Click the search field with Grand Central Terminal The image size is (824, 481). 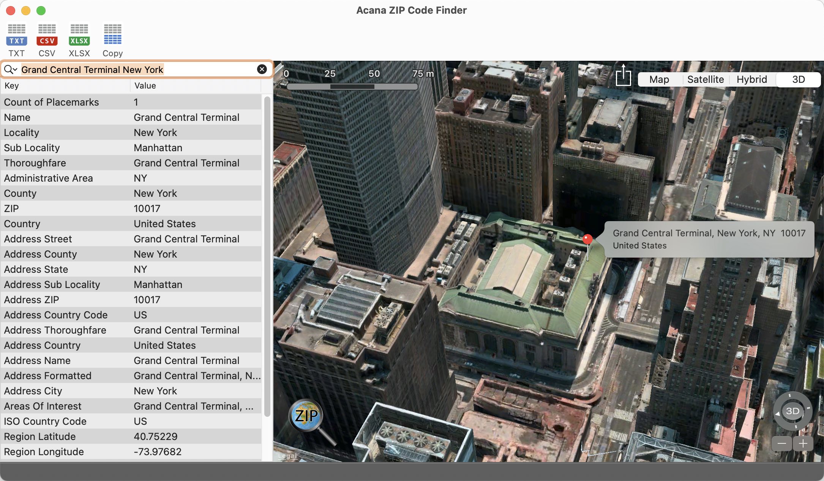click(x=137, y=70)
